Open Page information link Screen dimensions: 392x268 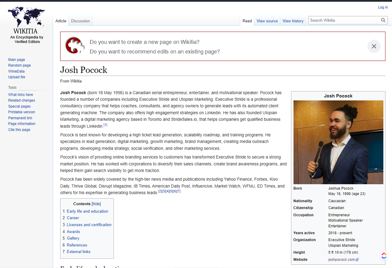coord(22,124)
